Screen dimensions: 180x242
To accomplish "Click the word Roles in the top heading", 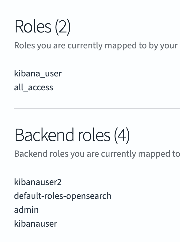I will pyautogui.click(x=33, y=27).
